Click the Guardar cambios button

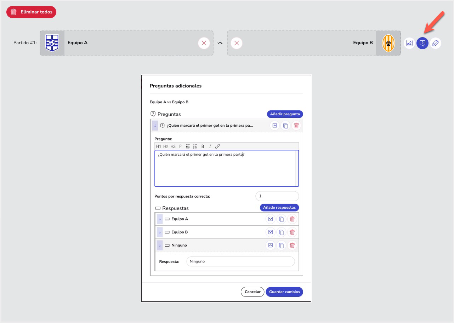point(284,292)
